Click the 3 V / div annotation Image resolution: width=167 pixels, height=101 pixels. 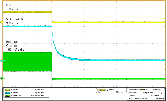click(12, 23)
